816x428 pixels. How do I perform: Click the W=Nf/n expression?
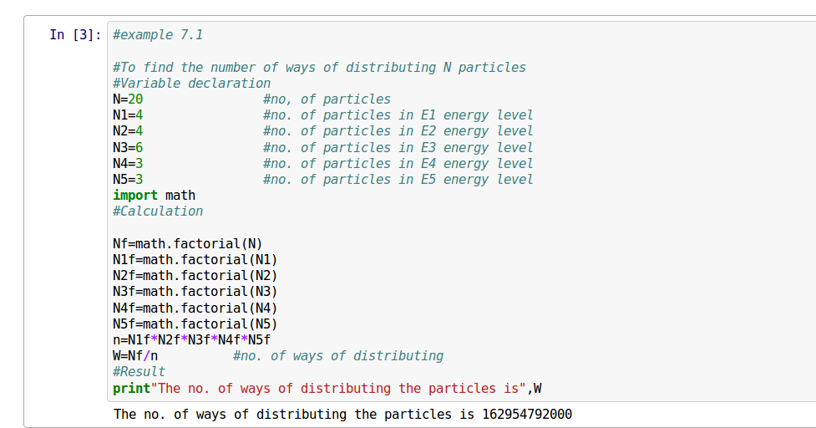point(135,356)
